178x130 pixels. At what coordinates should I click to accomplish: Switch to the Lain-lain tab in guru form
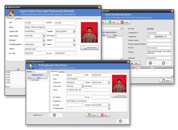pos(18,18)
